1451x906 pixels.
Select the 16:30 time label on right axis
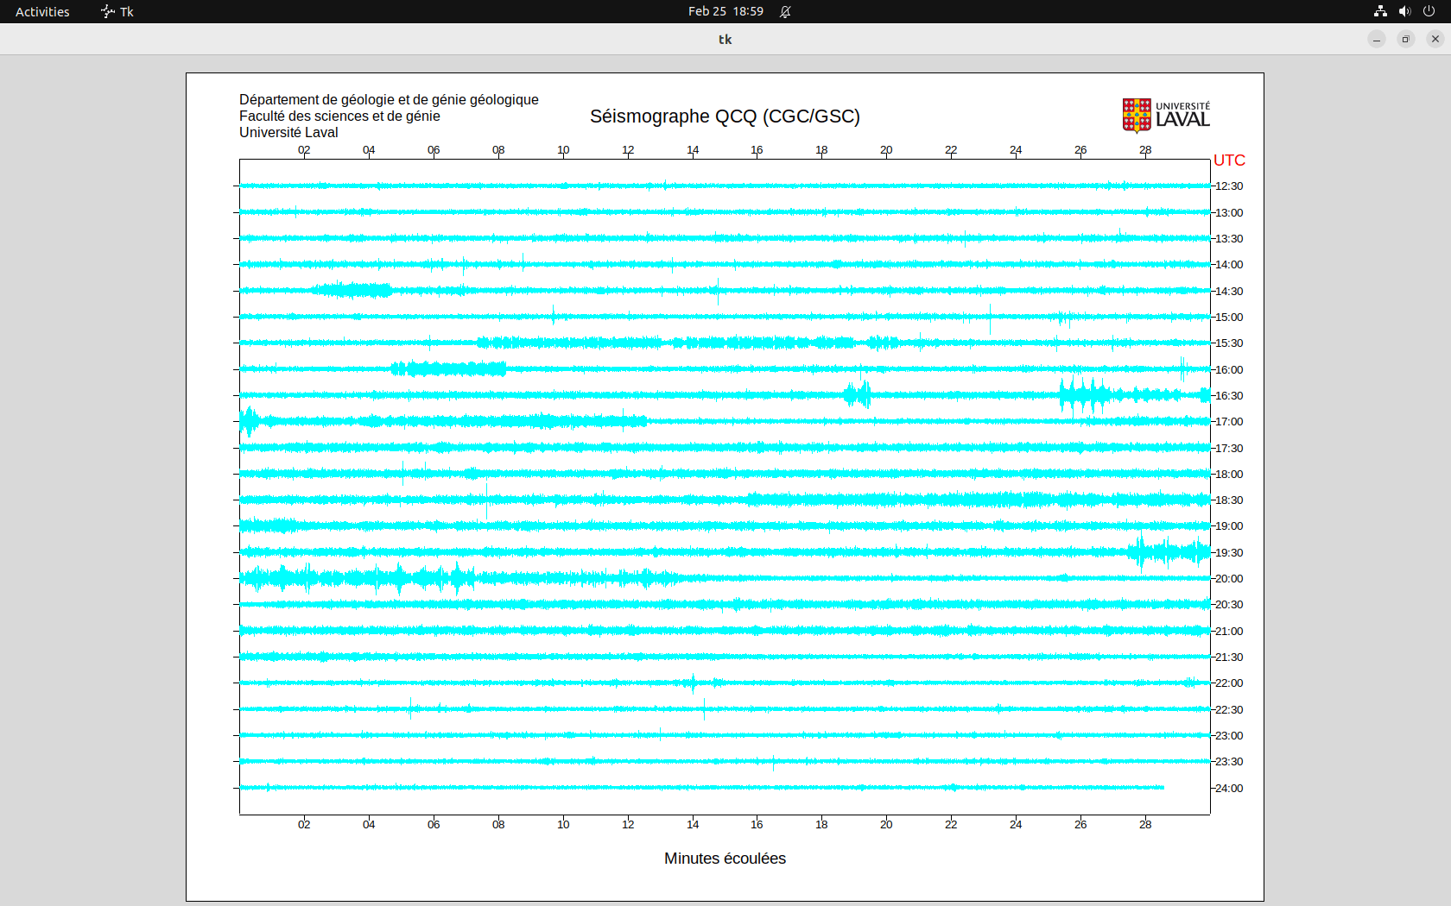[1229, 396]
